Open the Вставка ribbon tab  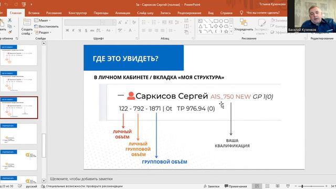[x=34, y=13]
